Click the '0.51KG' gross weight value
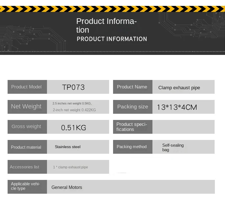Image resolution: width=225 pixels, height=203 pixels. pyautogui.click(x=73, y=128)
